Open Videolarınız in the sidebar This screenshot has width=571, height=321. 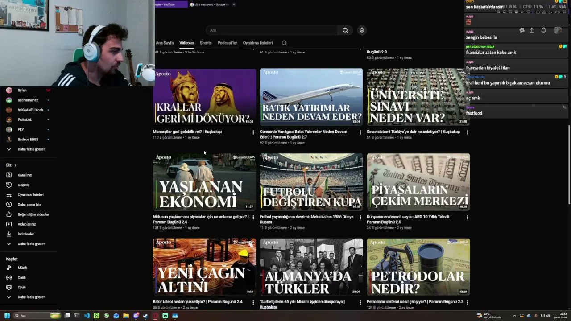pyautogui.click(x=27, y=224)
